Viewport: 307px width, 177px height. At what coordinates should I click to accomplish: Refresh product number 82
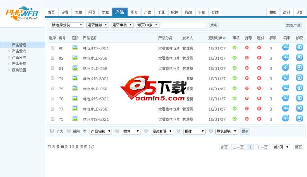[x=285, y=57]
